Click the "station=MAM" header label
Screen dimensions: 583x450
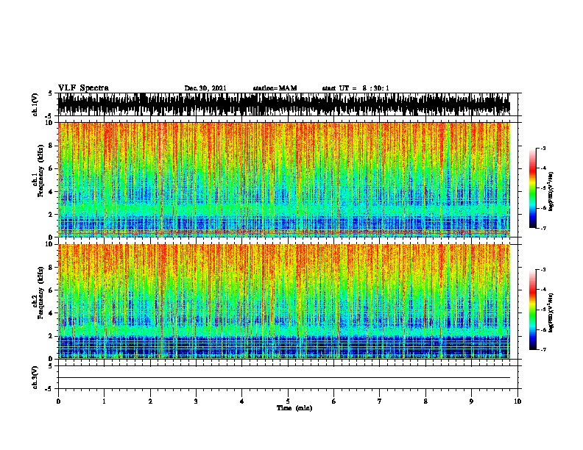(x=275, y=88)
